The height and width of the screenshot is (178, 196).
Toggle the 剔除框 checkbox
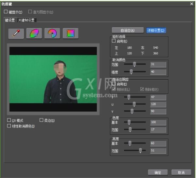(x=142, y=89)
